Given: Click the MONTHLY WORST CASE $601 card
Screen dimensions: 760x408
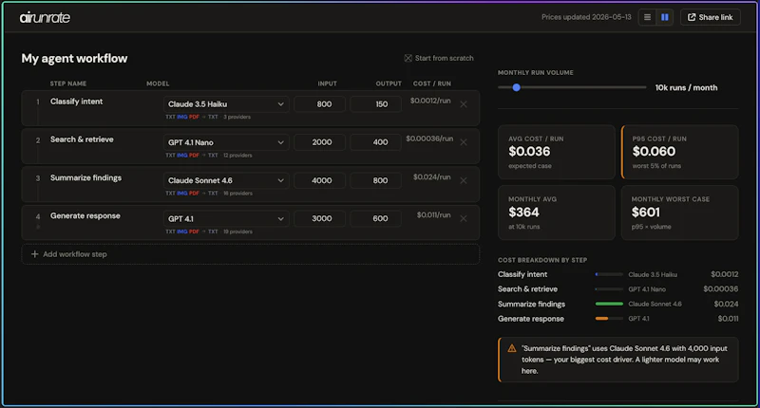Looking at the screenshot, I should click(x=679, y=213).
